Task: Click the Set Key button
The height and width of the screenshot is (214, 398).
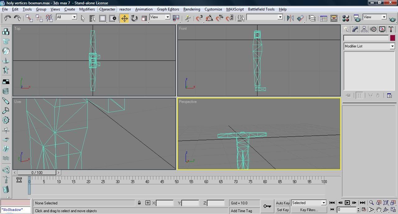Action: [x=282, y=210]
